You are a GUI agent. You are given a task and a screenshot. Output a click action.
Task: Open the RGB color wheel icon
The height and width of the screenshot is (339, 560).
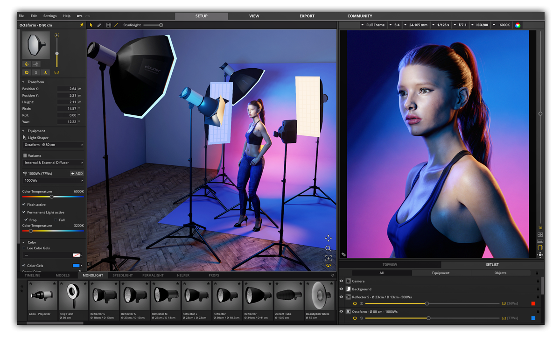pyautogui.click(x=518, y=25)
